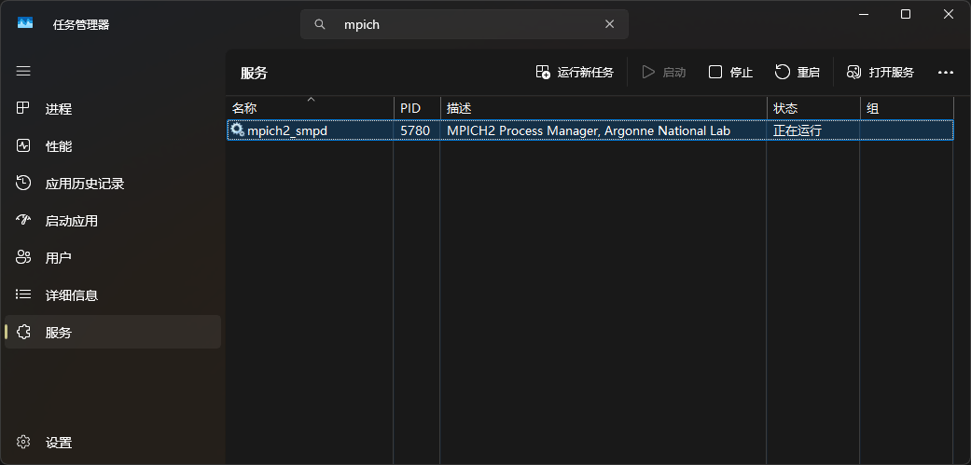Click the 启动 service button
The image size is (971, 465).
pyautogui.click(x=664, y=73)
